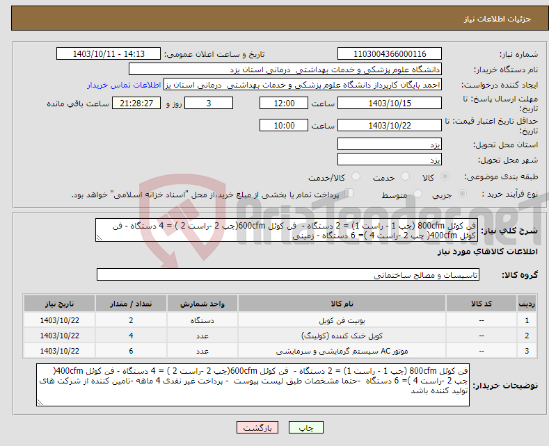Screen dimensions: 549x446
Task: Click the item name موتور AC سیستم گرمایشی و سرمایشی
Action: tap(342, 351)
